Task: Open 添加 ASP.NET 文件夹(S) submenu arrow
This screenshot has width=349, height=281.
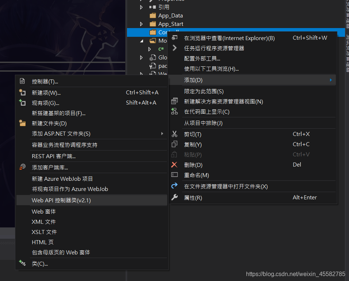Action: pyautogui.click(x=162, y=133)
